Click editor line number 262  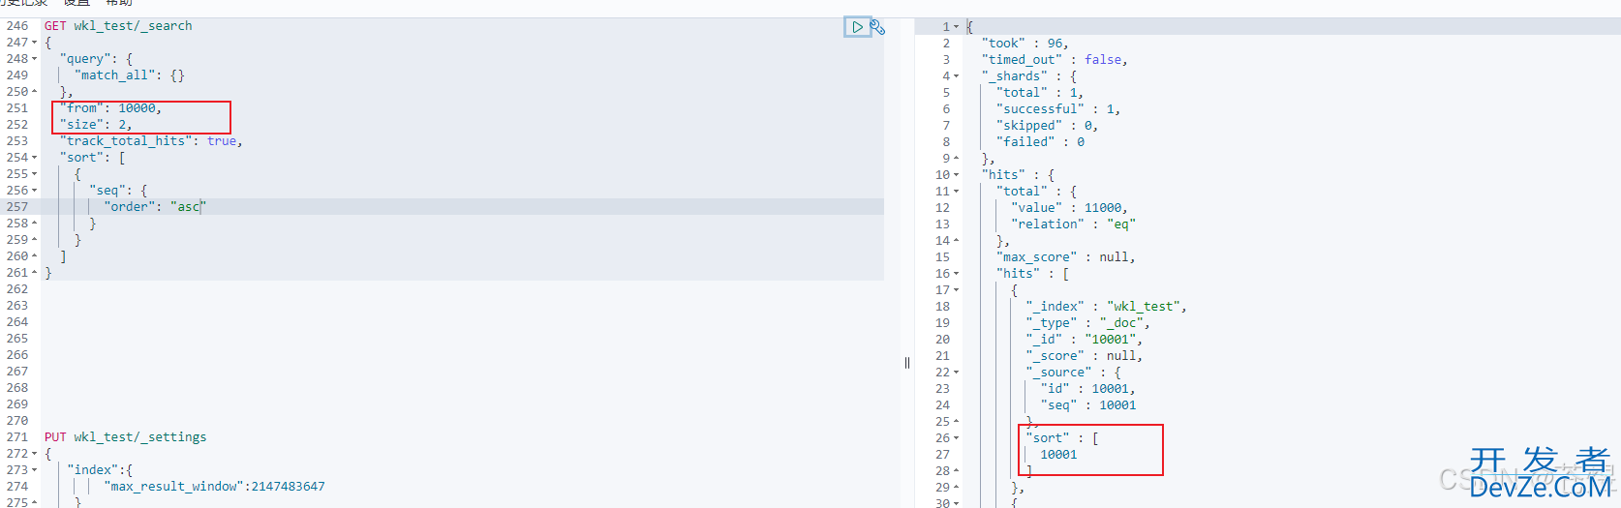17,289
